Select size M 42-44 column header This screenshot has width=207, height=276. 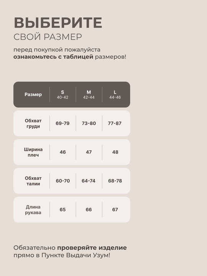[x=89, y=95]
